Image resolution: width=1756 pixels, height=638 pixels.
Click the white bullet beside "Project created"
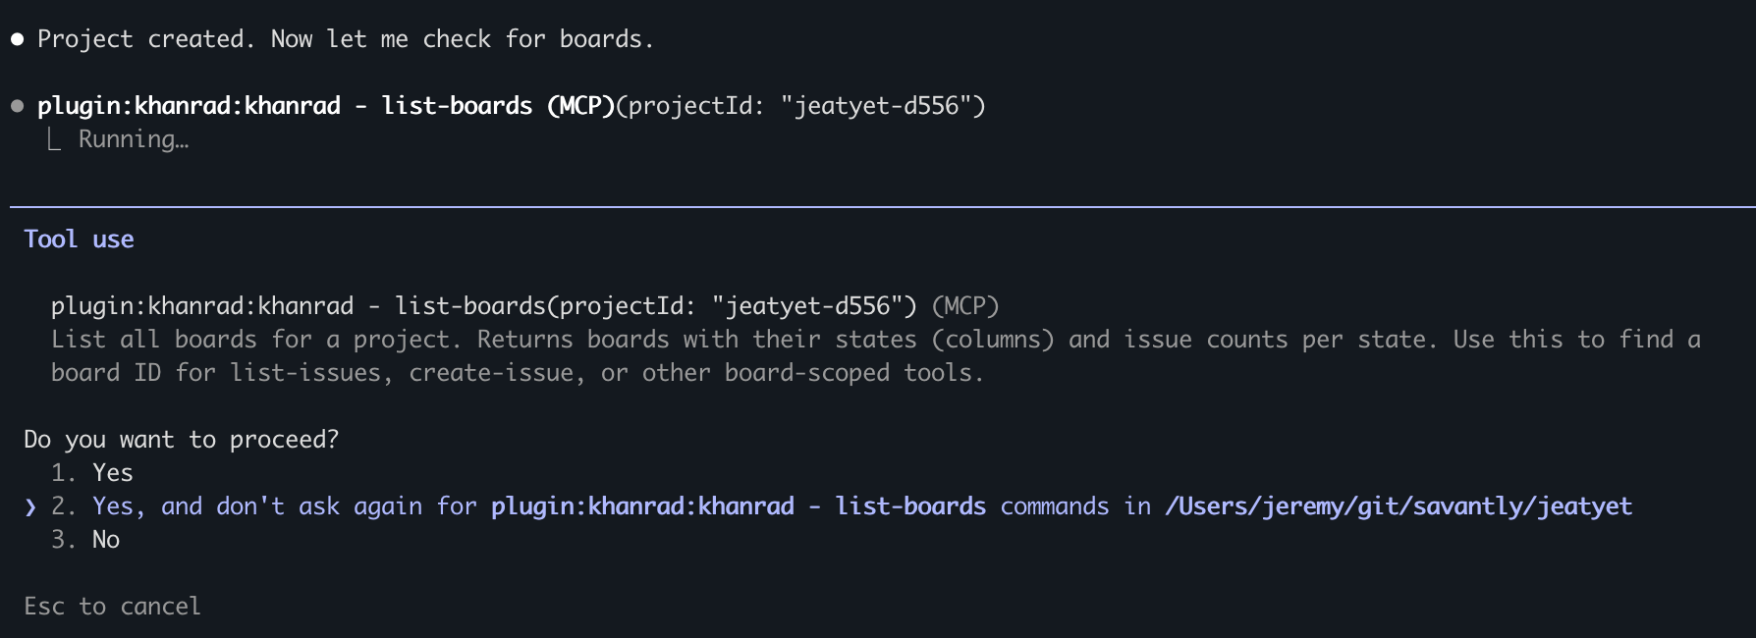click(17, 39)
